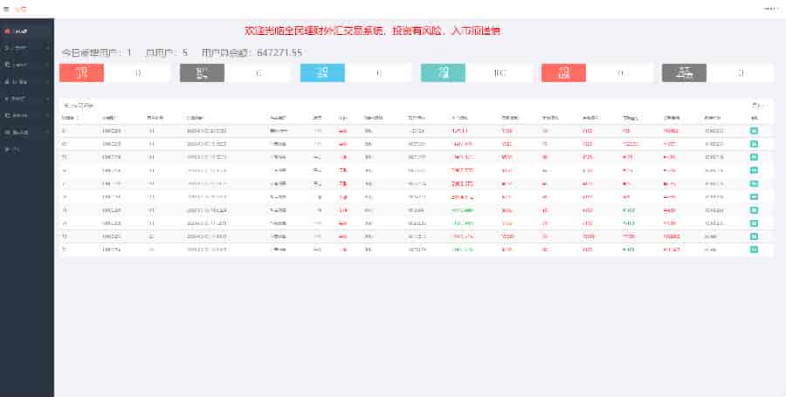This screenshot has width=786, height=397.
Task: Click the teal action button in the second order row
Action: 754,144
